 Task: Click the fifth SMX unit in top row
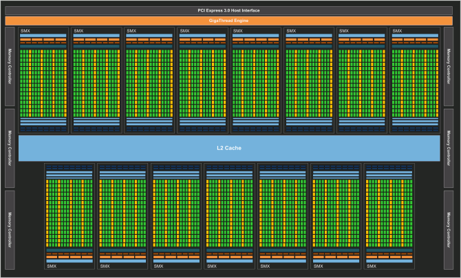pos(255,81)
